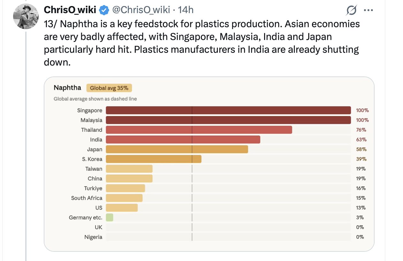Click the green Germany etc. bar
Screen dimensions: 403x261
click(110, 217)
